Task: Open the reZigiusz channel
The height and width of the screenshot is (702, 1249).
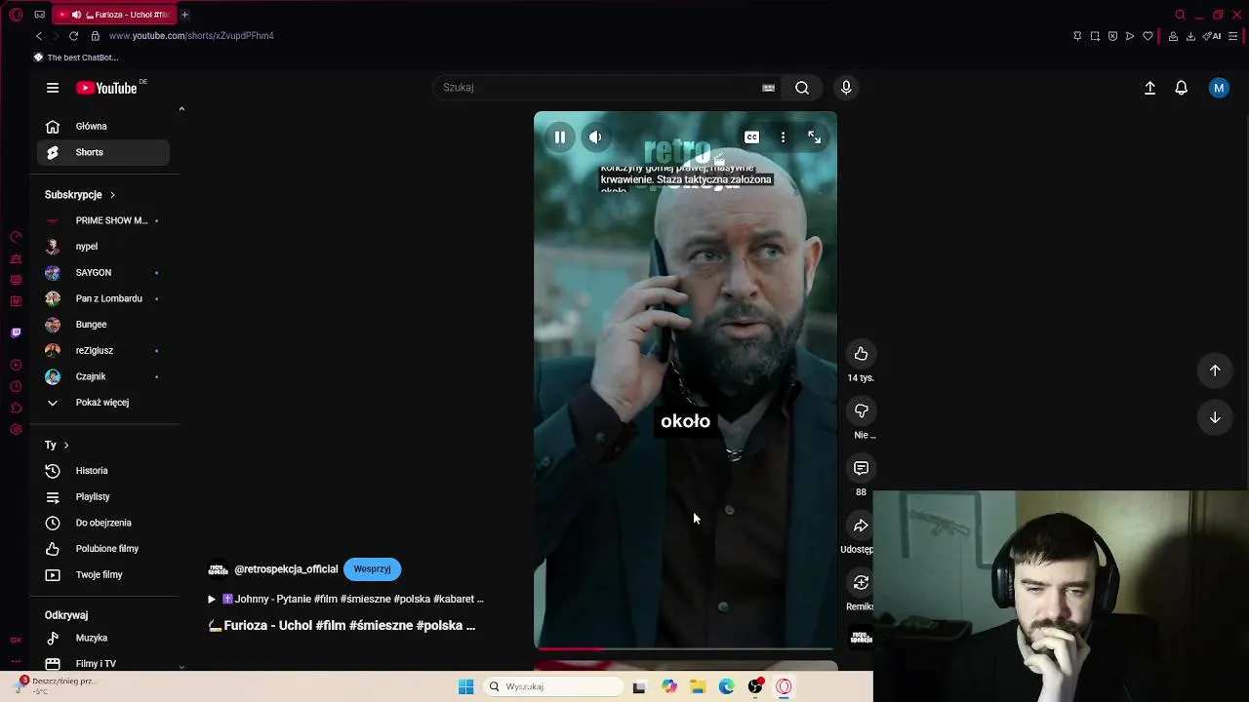Action: (x=103, y=351)
